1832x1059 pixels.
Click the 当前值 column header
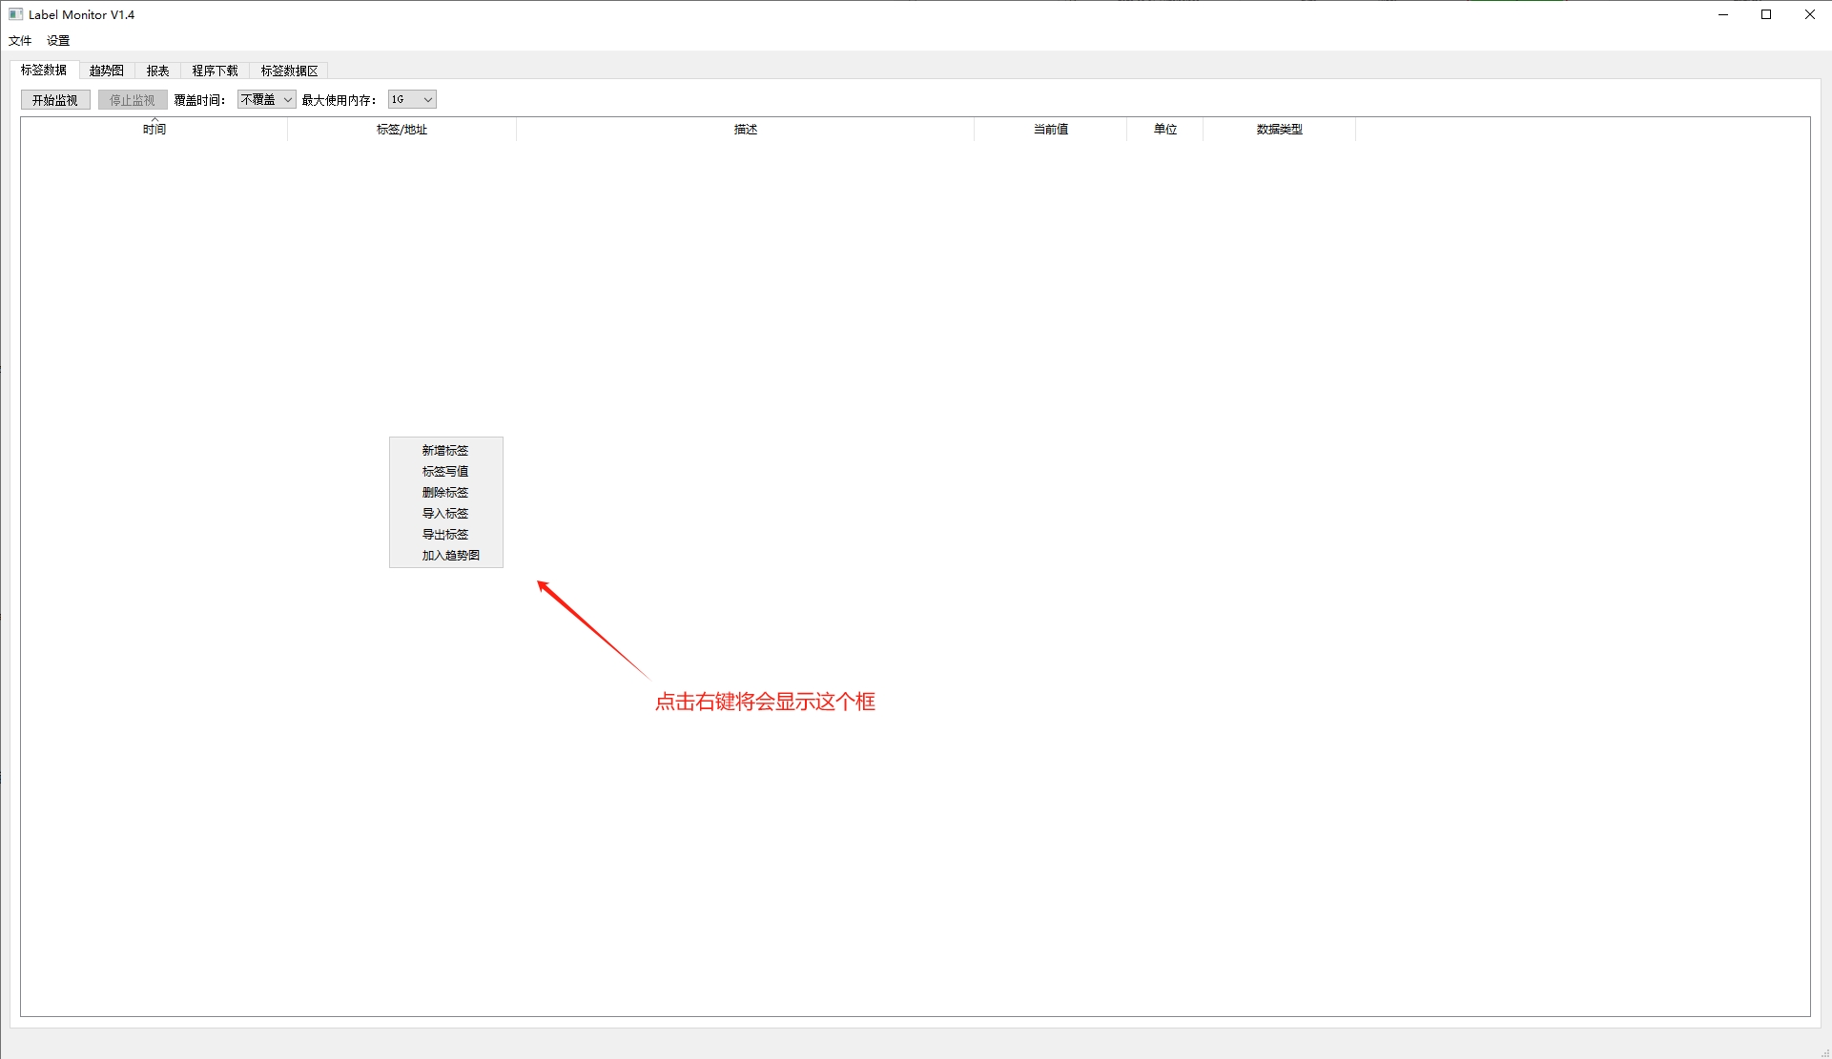[x=1050, y=130]
